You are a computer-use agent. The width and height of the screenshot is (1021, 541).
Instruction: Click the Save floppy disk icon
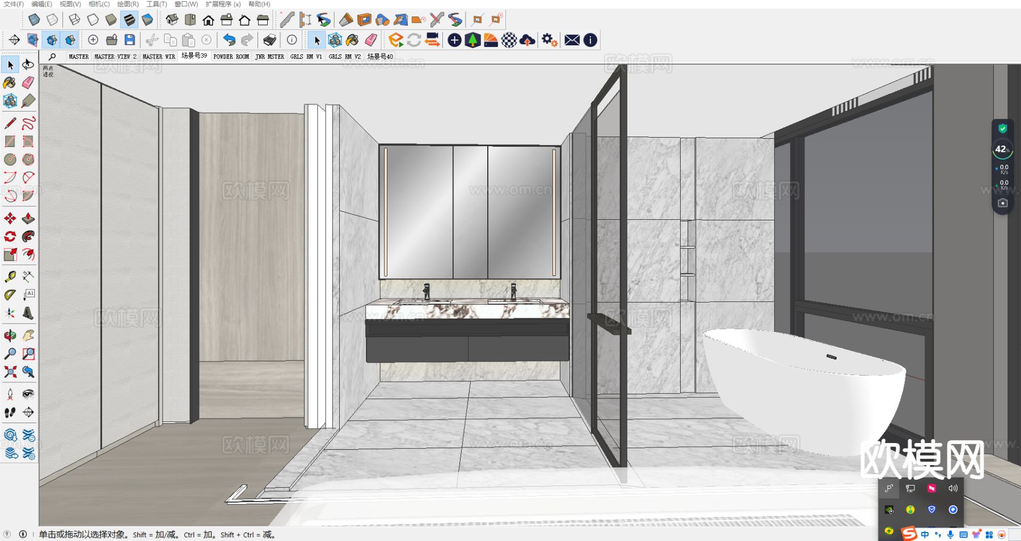pos(130,40)
